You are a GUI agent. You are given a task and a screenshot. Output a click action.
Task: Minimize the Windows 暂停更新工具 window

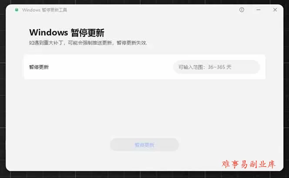click(x=259, y=10)
